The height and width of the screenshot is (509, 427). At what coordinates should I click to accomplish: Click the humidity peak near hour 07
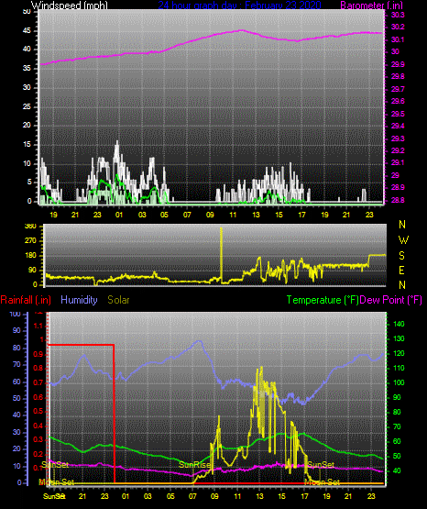point(200,341)
